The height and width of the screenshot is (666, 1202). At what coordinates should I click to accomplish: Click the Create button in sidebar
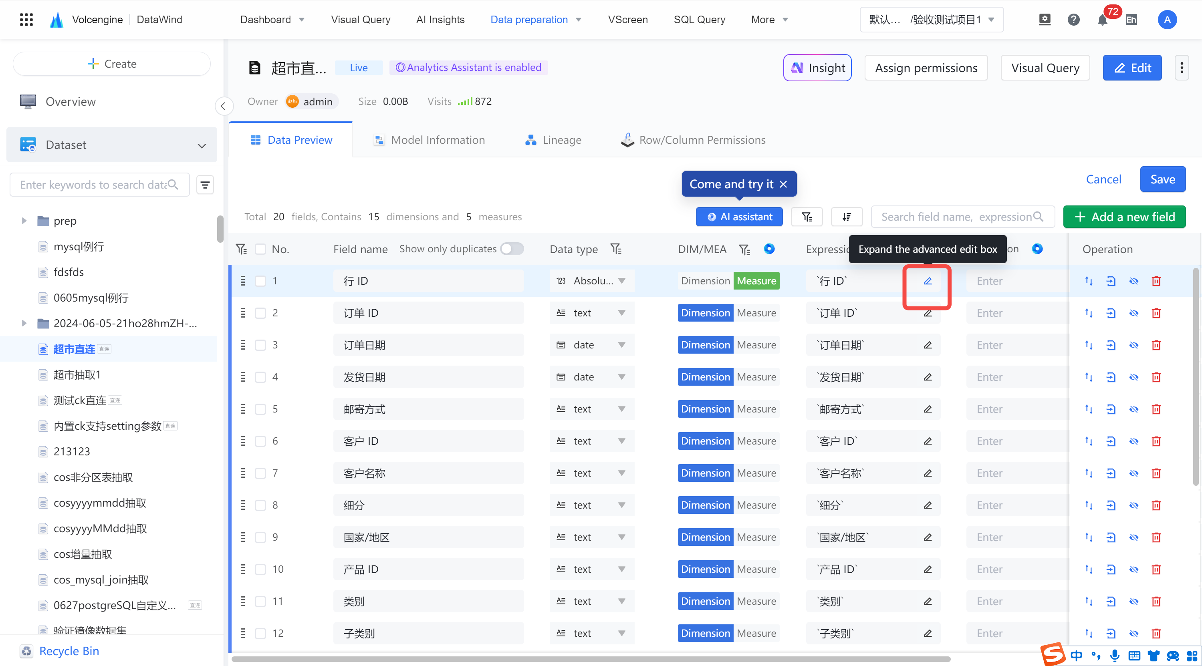111,64
